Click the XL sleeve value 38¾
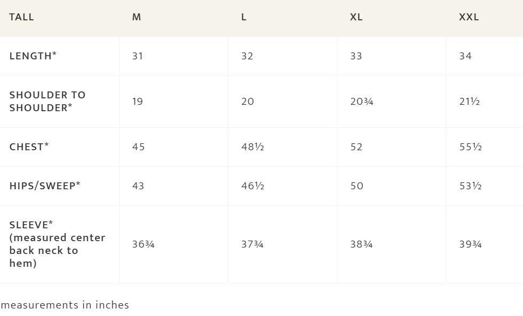Screen dimensions: 523x316 [361, 245]
